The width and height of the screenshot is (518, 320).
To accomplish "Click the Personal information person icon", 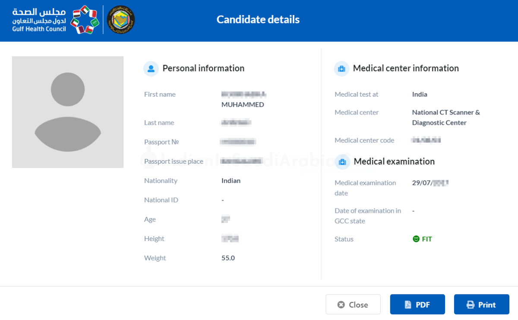I will click(x=151, y=68).
